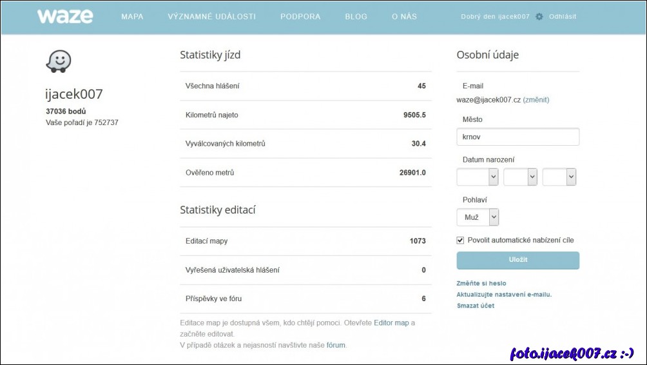647x365 pixels.
Task: Toggle 'Povolit automatické nabízení cíle' checkbox
Action: [x=460, y=241]
